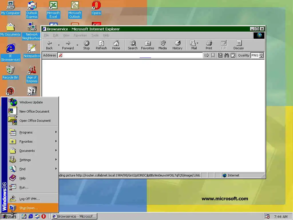The width and height of the screenshot is (293, 220).
Task: Open the Favorites menu in menu bar
Action: pyautogui.click(x=80, y=35)
